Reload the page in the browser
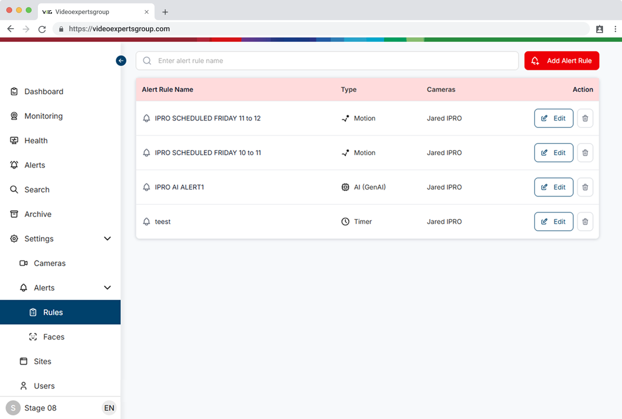 click(42, 29)
